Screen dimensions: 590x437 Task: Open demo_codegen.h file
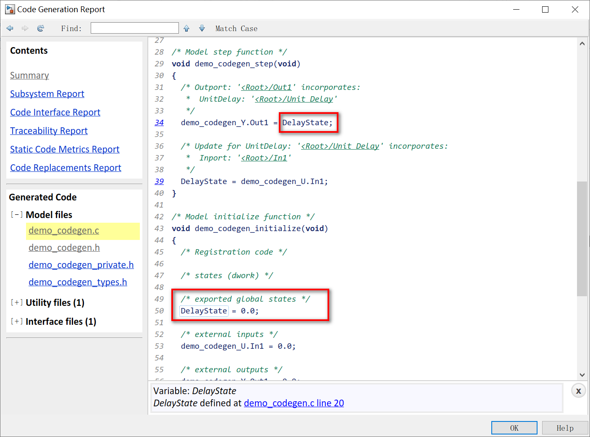click(x=64, y=248)
